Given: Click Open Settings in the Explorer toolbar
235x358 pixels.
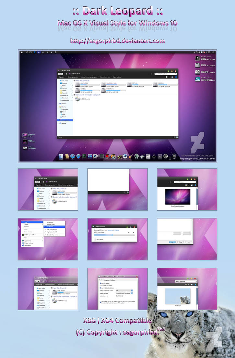Looking at the screenshot, I should pos(117,77).
